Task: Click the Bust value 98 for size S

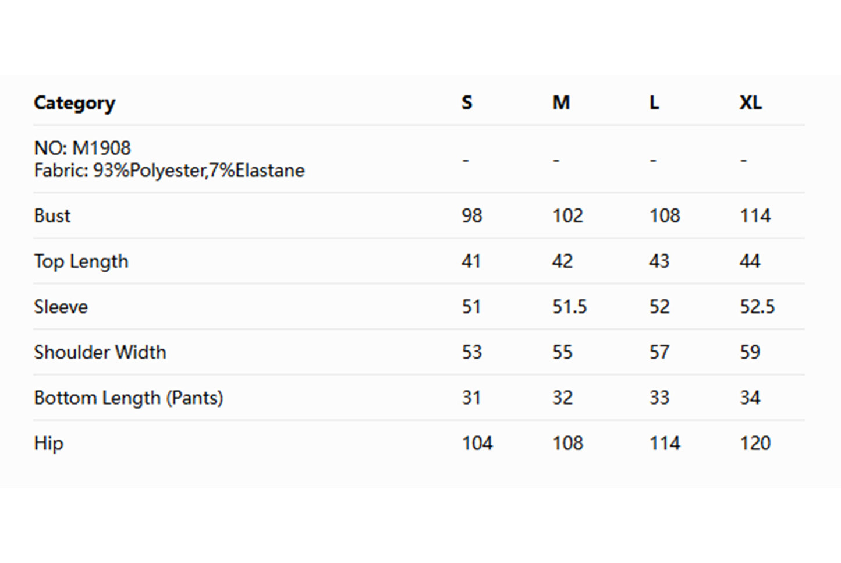Action: (472, 216)
